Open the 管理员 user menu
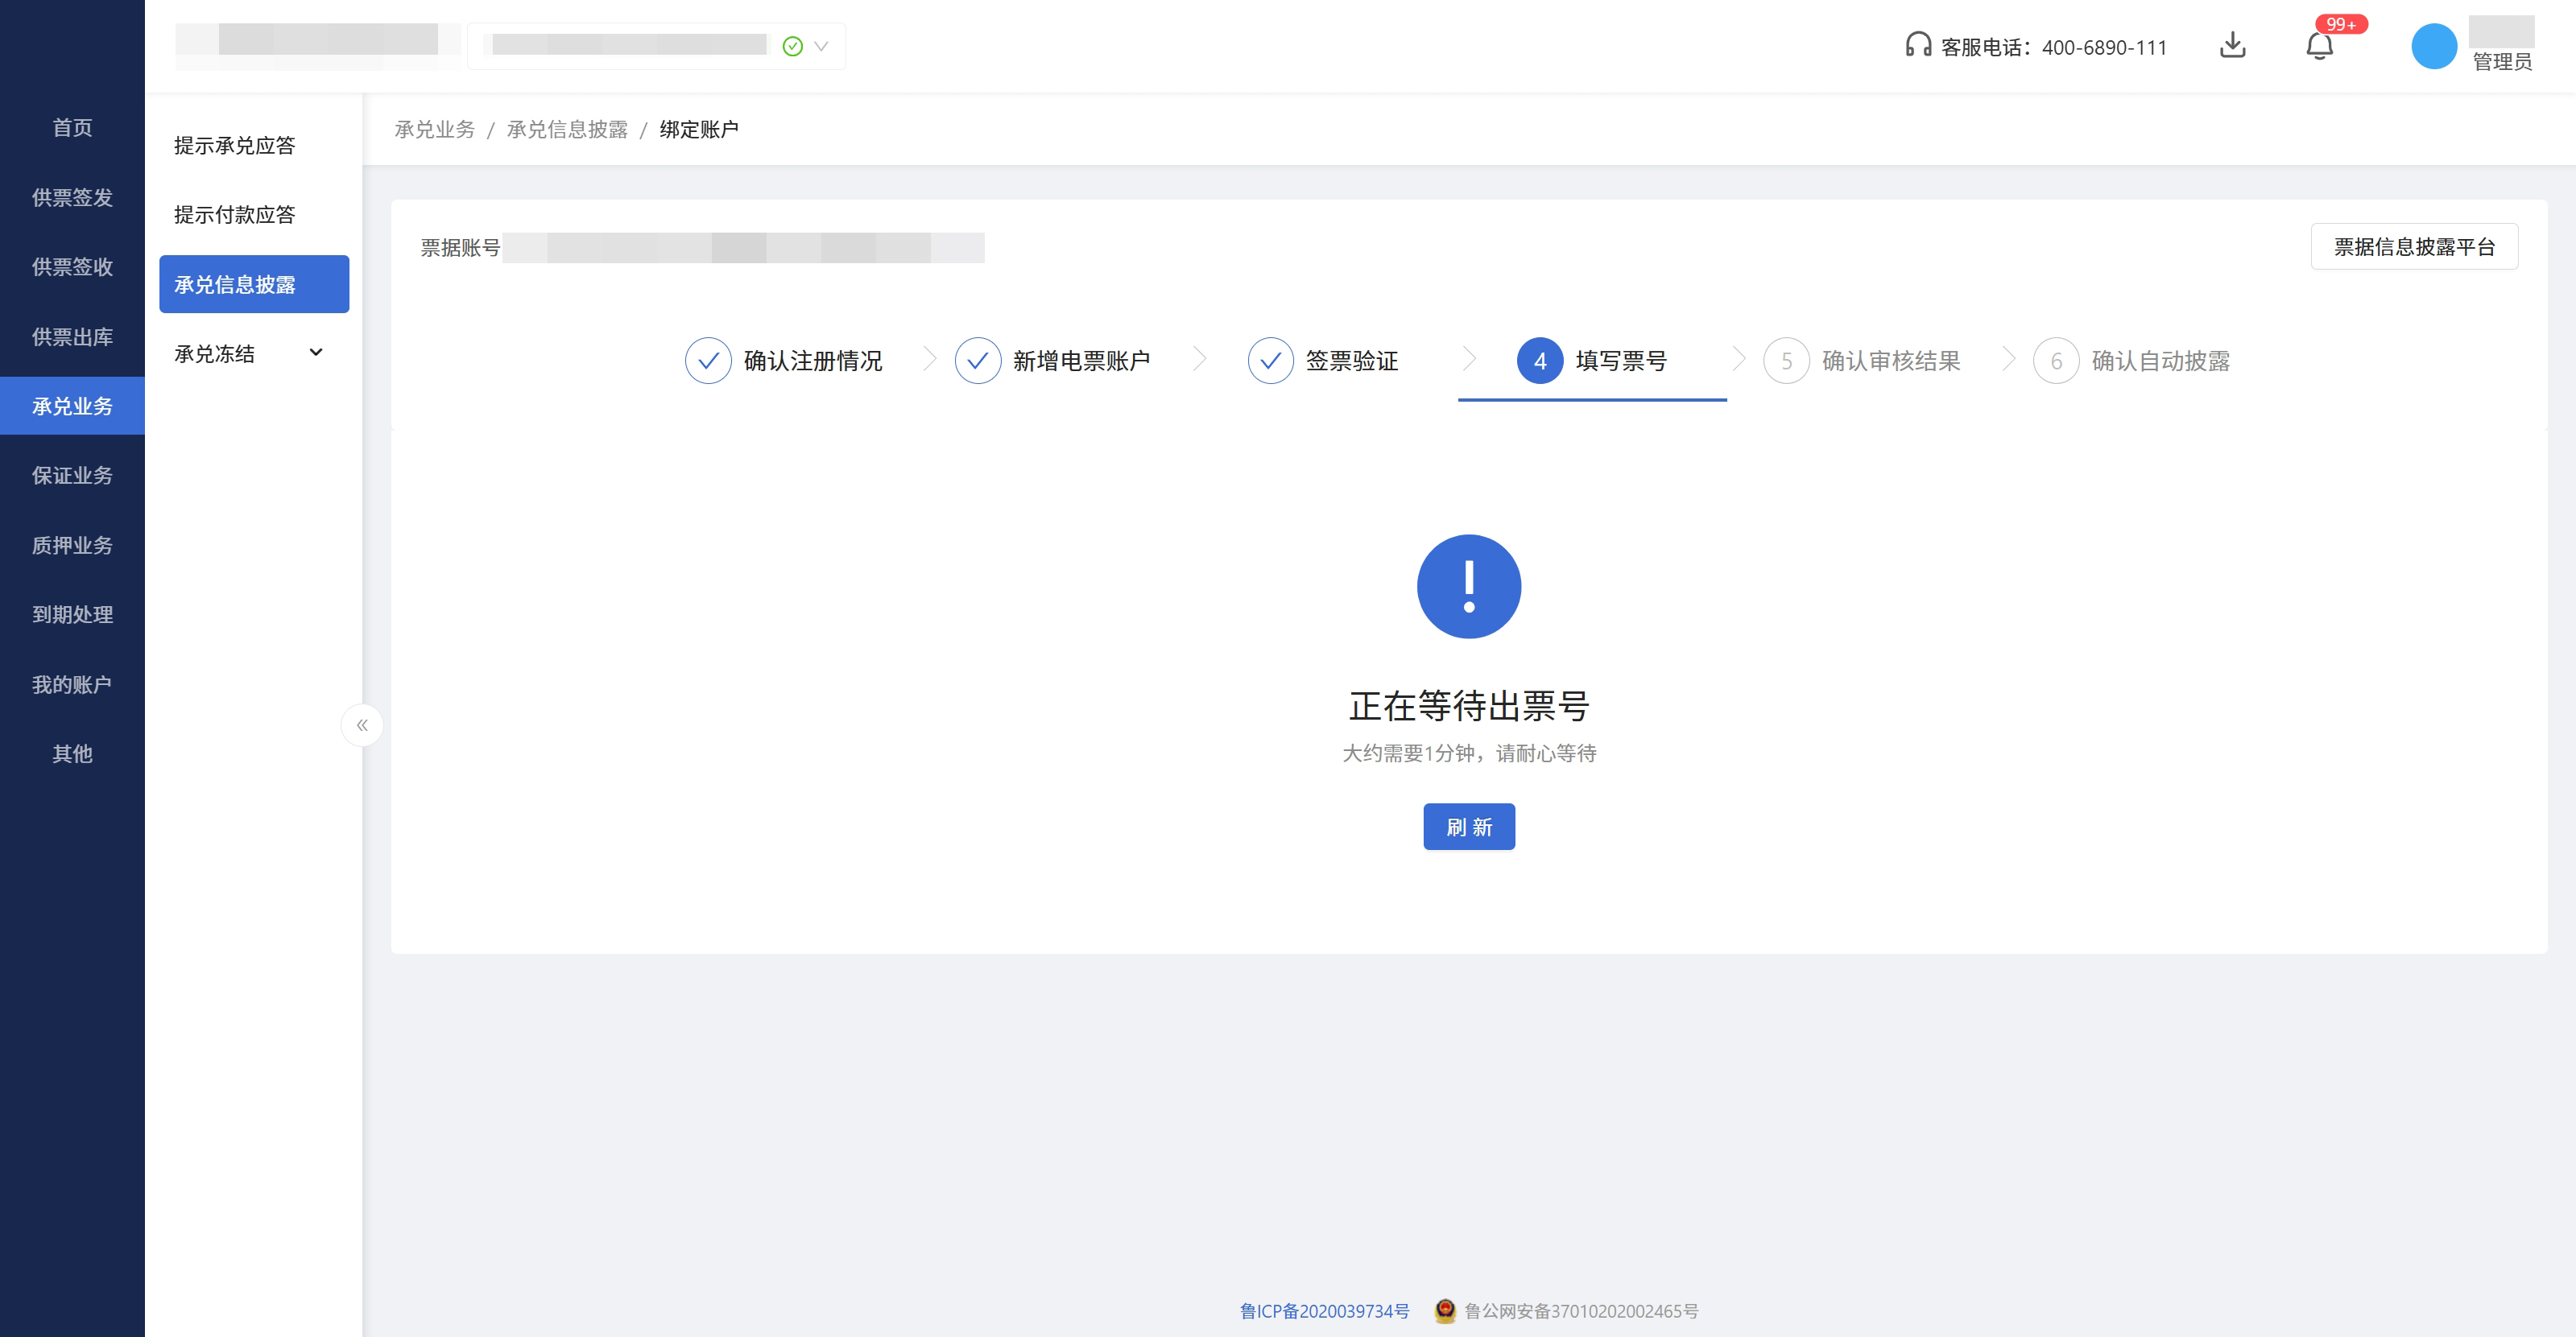The image size is (2576, 1337). click(x=2501, y=61)
